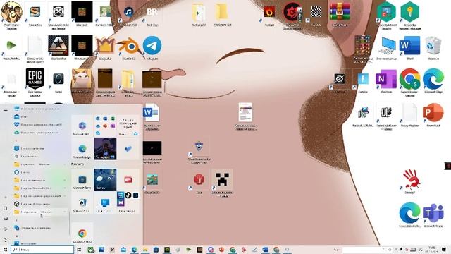Open the WinRAR desktop icon
The height and width of the screenshot is (254, 451).
pos(340,12)
